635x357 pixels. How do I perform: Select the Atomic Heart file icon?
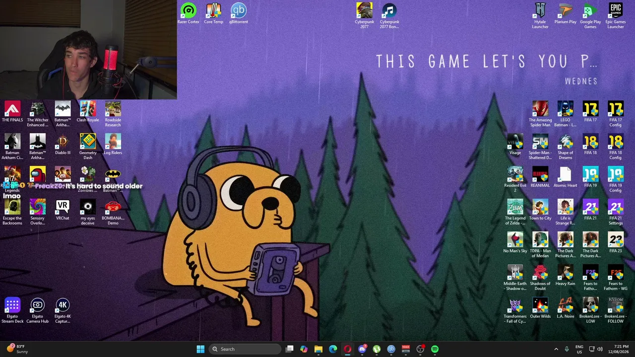click(x=565, y=177)
